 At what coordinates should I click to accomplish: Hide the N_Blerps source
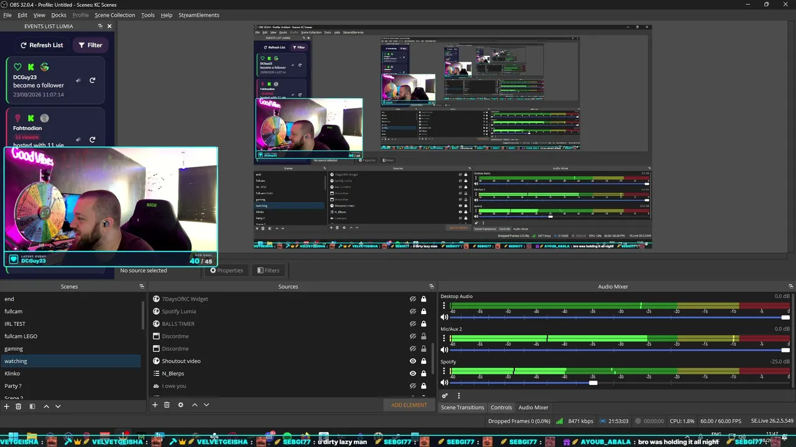pos(413,373)
